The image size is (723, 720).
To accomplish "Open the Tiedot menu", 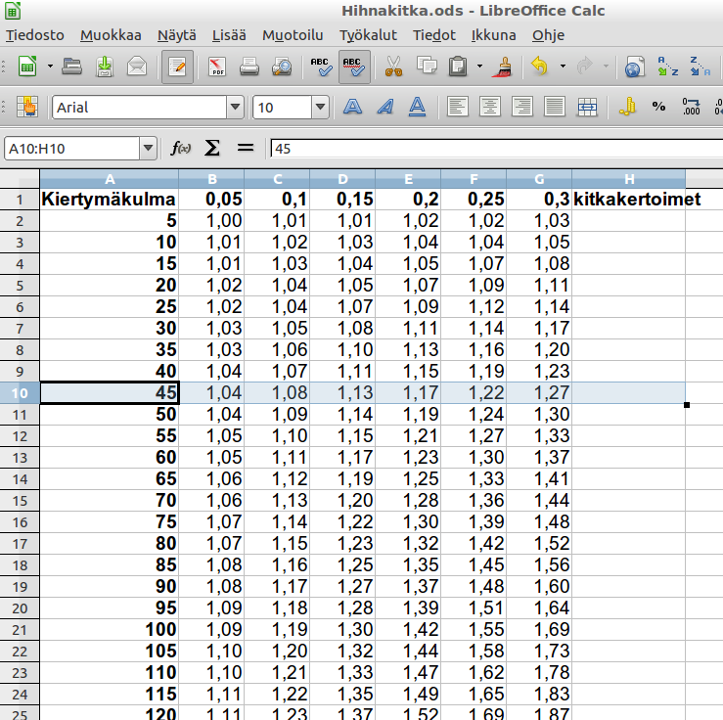I will click(x=433, y=35).
